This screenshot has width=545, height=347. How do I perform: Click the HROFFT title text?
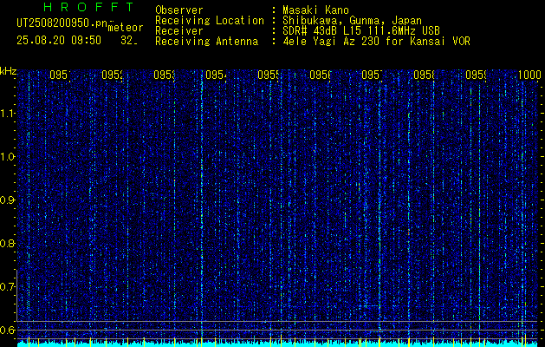[x=88, y=7]
